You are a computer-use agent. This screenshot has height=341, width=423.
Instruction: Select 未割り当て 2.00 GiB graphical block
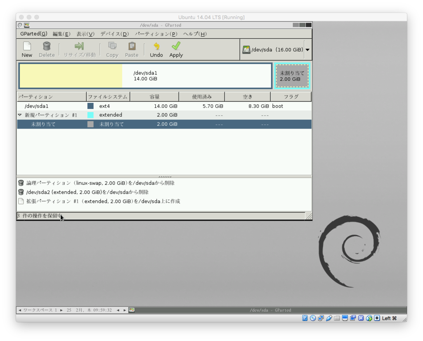point(292,76)
